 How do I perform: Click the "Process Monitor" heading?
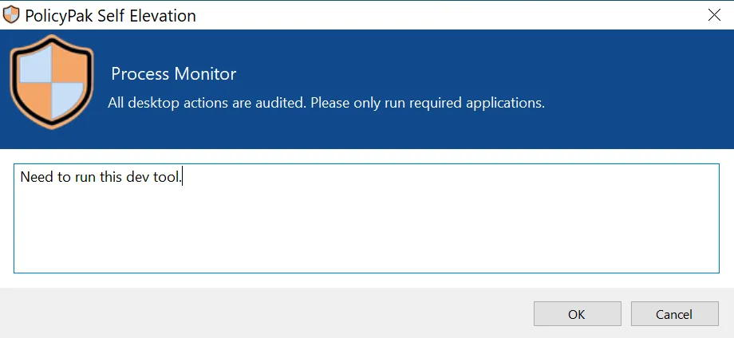pyautogui.click(x=173, y=74)
